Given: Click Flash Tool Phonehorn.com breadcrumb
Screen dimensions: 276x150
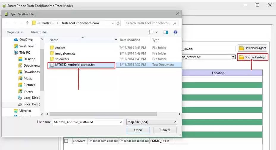Looking at the screenshot, I should (x=80, y=23).
